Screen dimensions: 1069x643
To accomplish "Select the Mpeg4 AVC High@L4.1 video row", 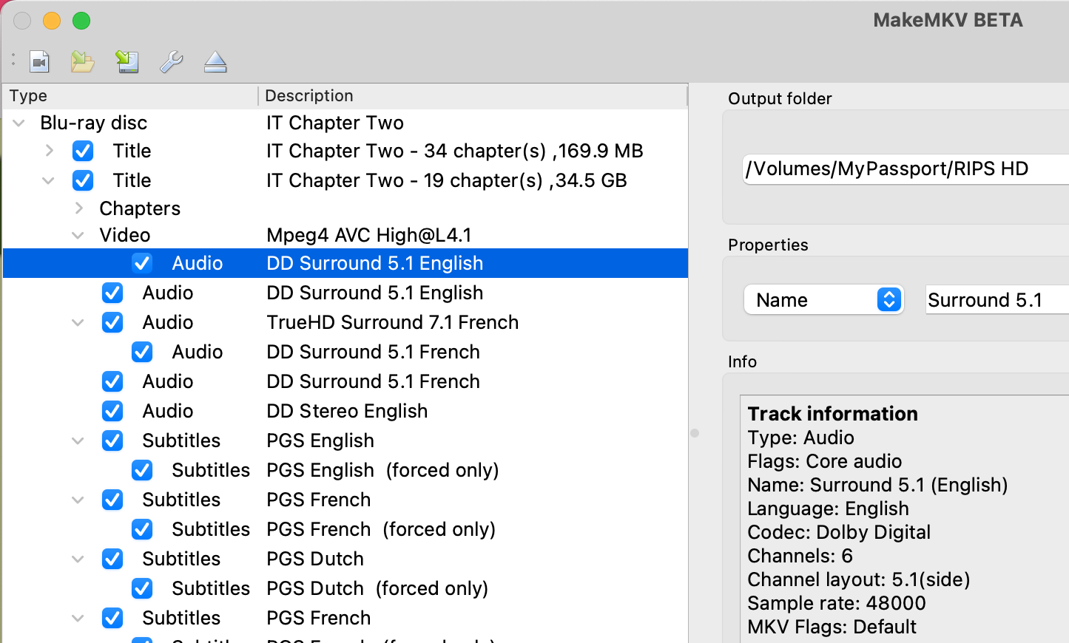I will [345, 235].
